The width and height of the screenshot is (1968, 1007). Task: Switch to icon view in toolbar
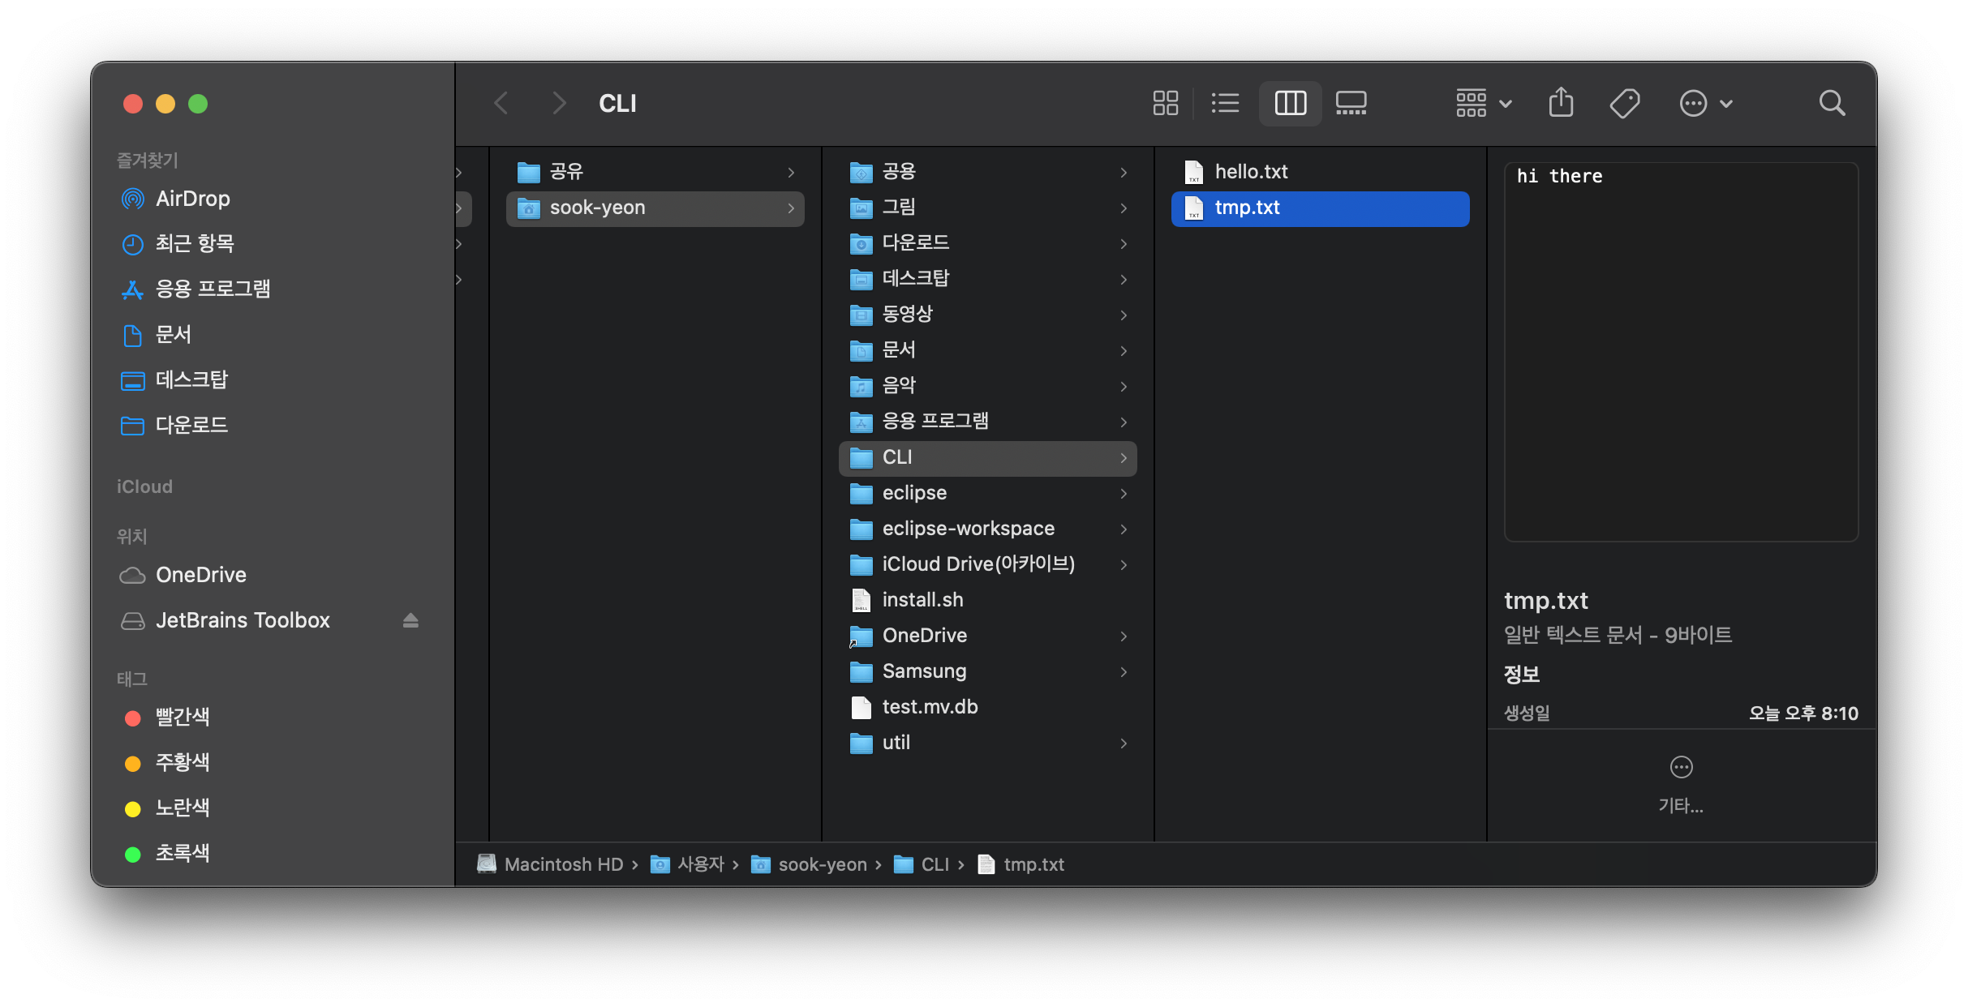tap(1165, 103)
